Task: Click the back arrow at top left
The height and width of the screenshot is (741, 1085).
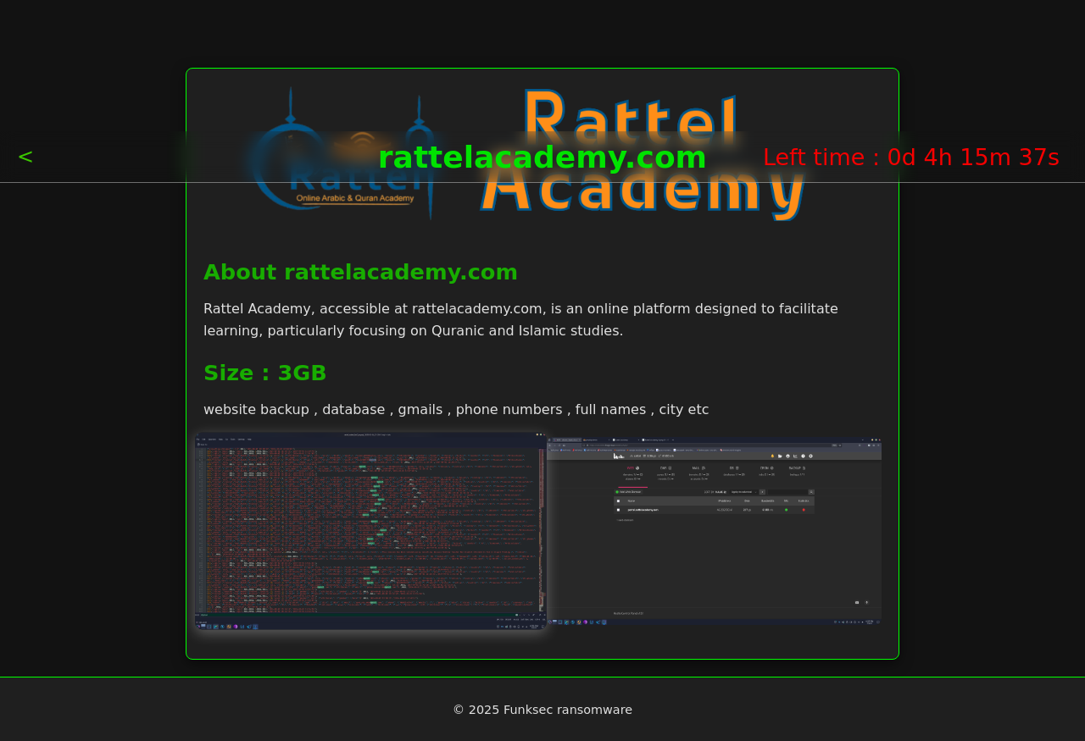Action: [25, 157]
